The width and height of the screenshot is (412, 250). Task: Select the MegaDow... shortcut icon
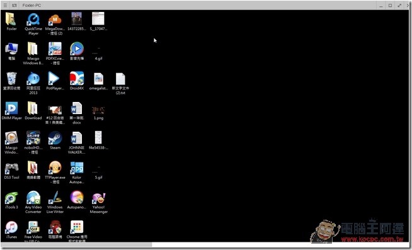55,19
